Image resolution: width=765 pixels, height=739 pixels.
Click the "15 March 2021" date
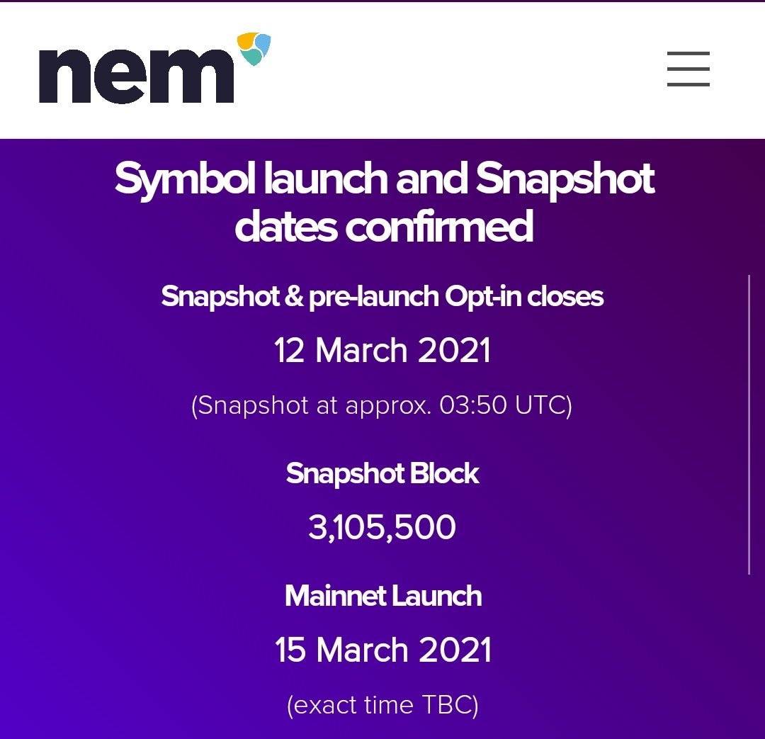(382, 650)
